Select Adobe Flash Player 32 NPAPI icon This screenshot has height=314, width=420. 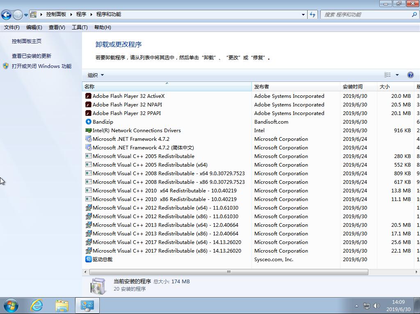pyautogui.click(x=88, y=104)
